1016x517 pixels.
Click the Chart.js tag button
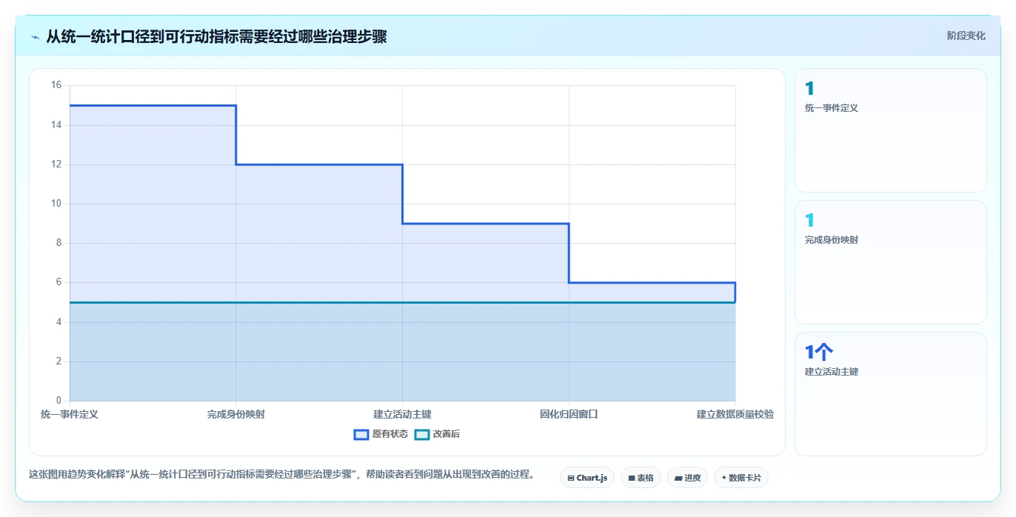tap(587, 478)
